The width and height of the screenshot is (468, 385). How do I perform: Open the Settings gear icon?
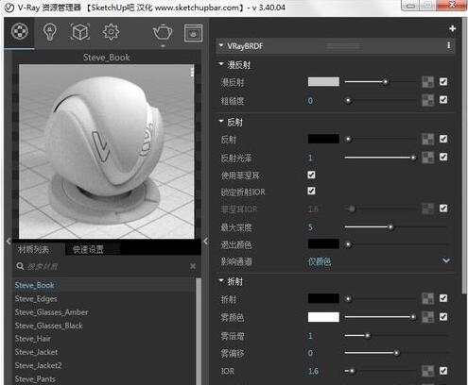tap(111, 32)
